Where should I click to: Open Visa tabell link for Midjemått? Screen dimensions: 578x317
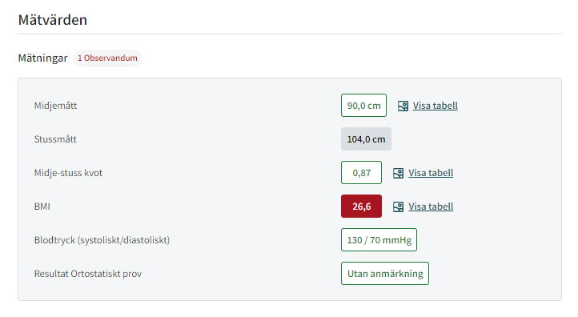point(435,106)
